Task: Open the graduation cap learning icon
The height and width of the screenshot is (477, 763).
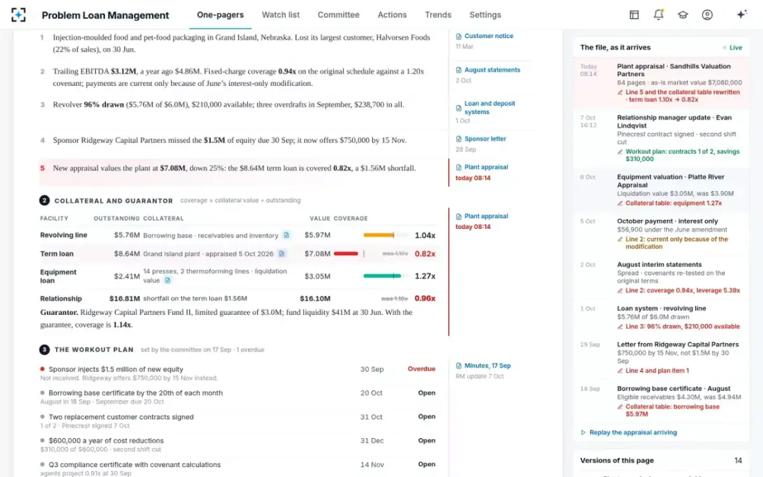Action: point(683,15)
